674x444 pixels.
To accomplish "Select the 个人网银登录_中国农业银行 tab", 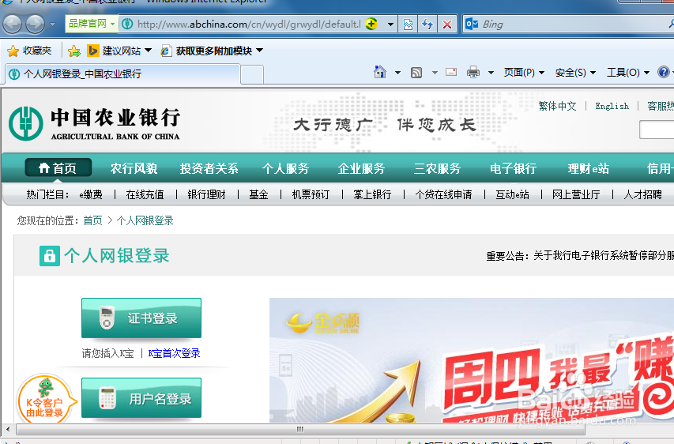I will 122,74.
